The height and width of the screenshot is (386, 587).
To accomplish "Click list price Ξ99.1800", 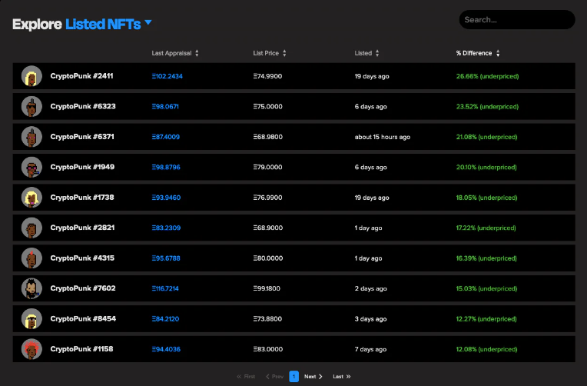I will (267, 288).
